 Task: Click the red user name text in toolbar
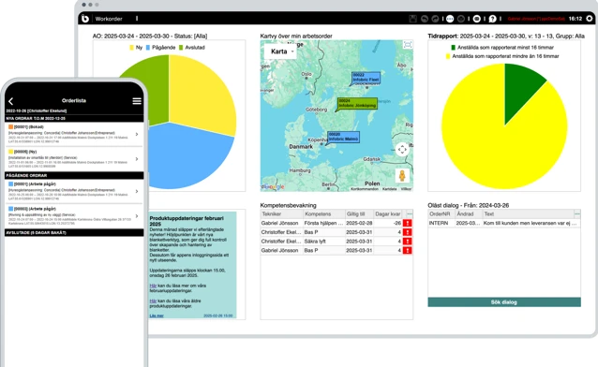[536, 19]
